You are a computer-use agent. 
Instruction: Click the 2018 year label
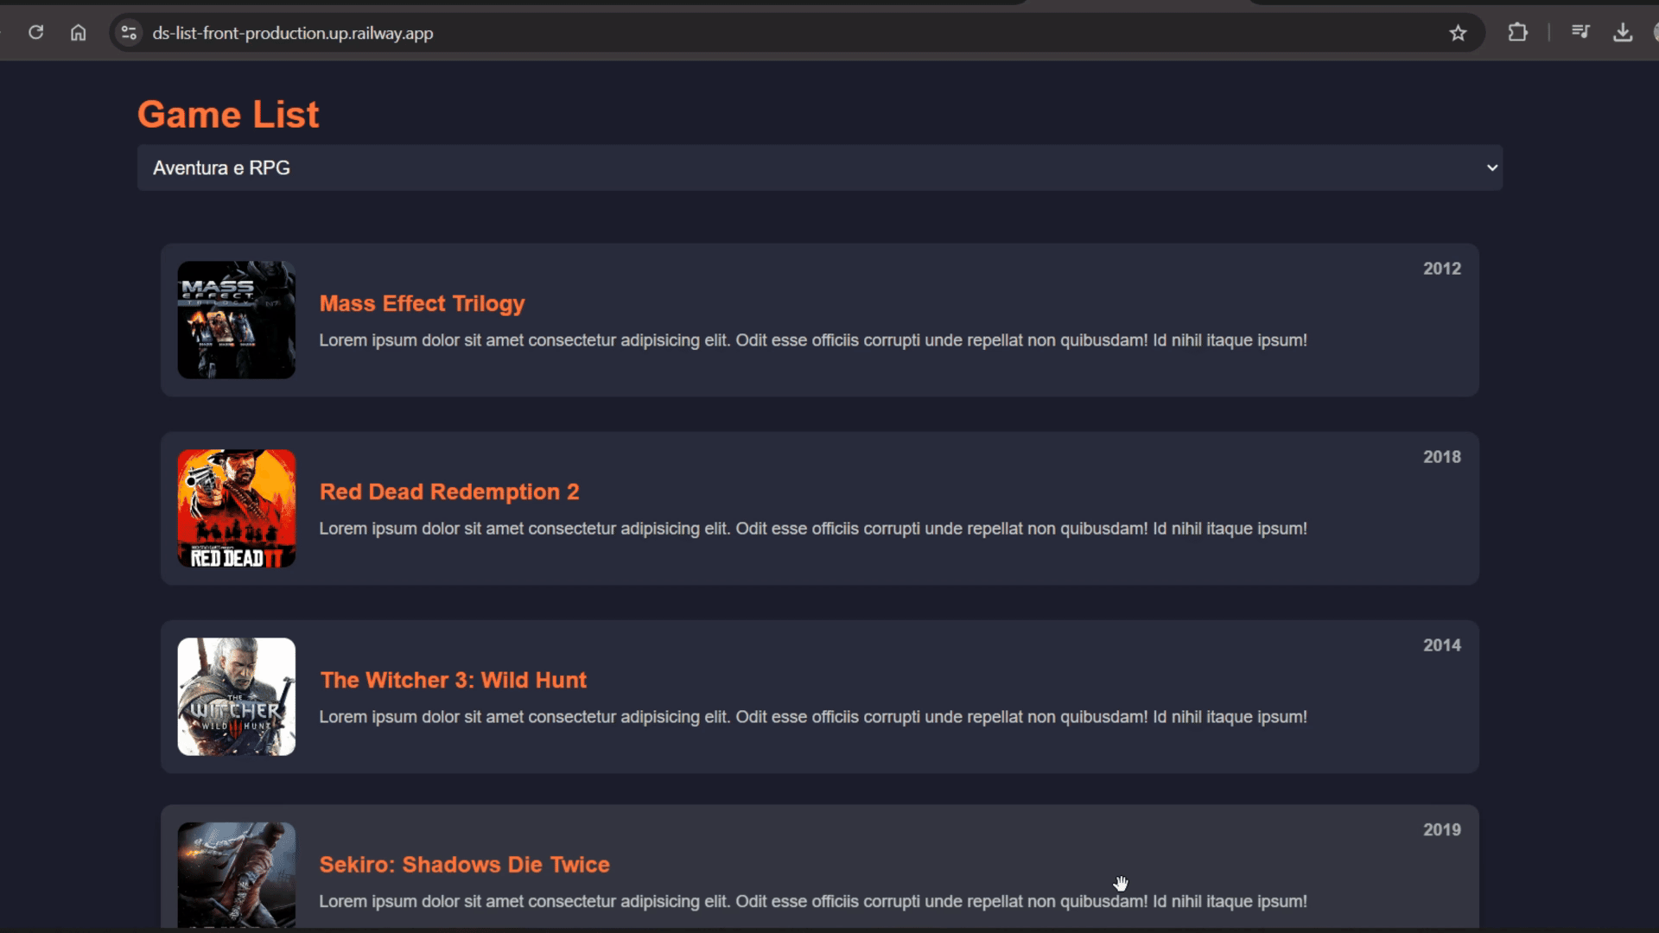1442,457
